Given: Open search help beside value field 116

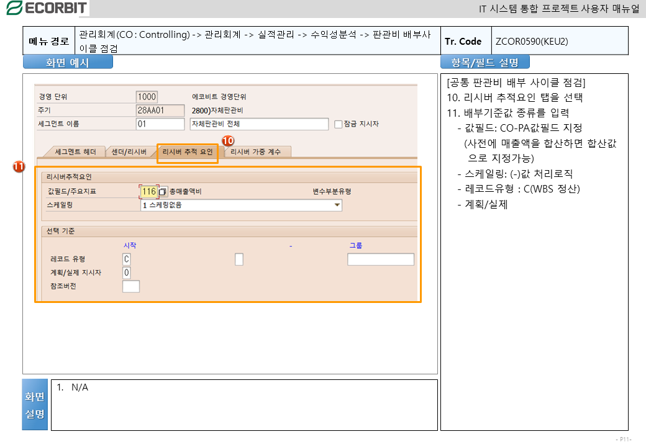Looking at the screenshot, I should [x=162, y=191].
